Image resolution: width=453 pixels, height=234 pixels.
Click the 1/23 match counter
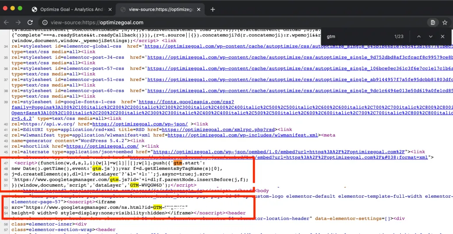pos(399,36)
